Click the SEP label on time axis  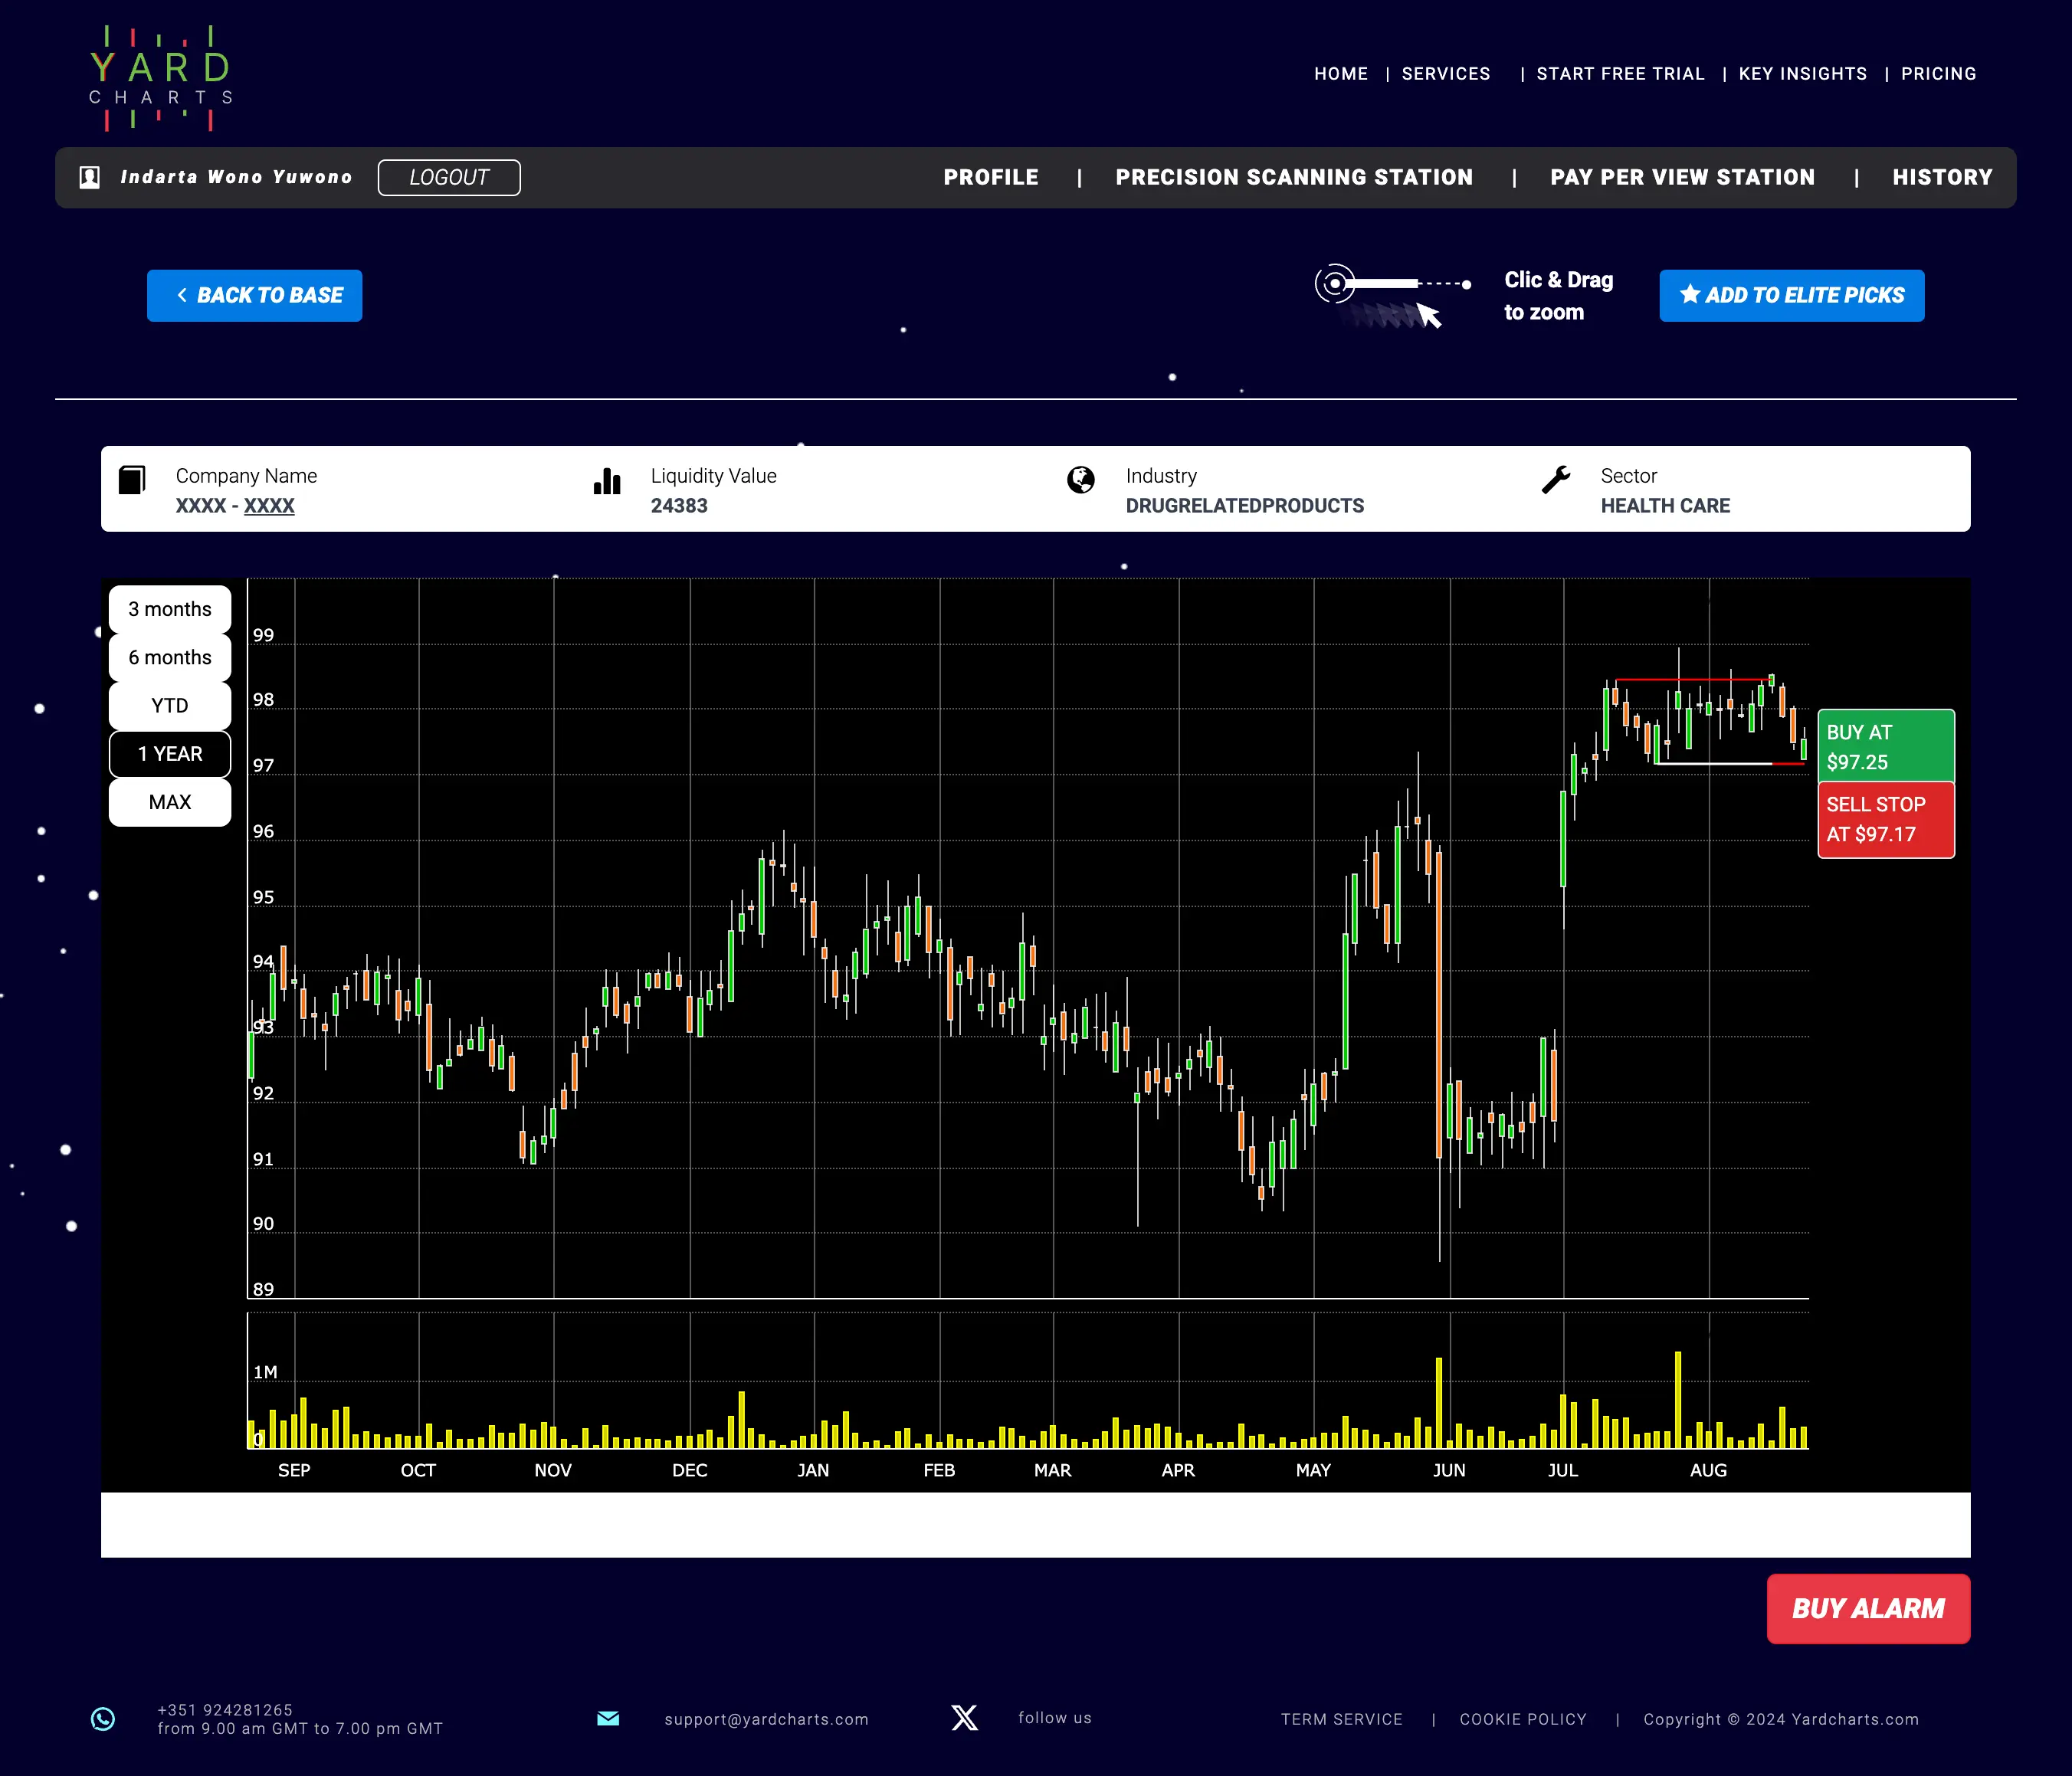point(294,1470)
